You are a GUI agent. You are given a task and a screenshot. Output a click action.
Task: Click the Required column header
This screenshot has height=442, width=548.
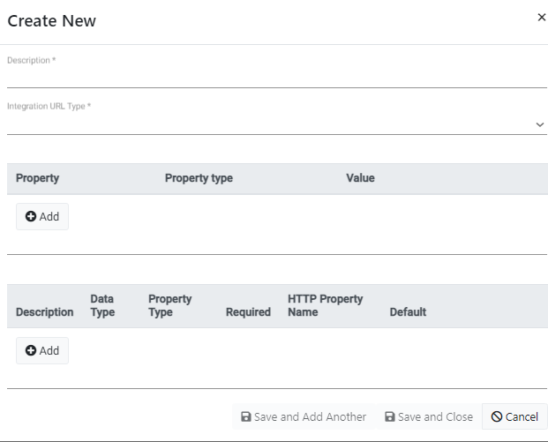click(x=248, y=312)
